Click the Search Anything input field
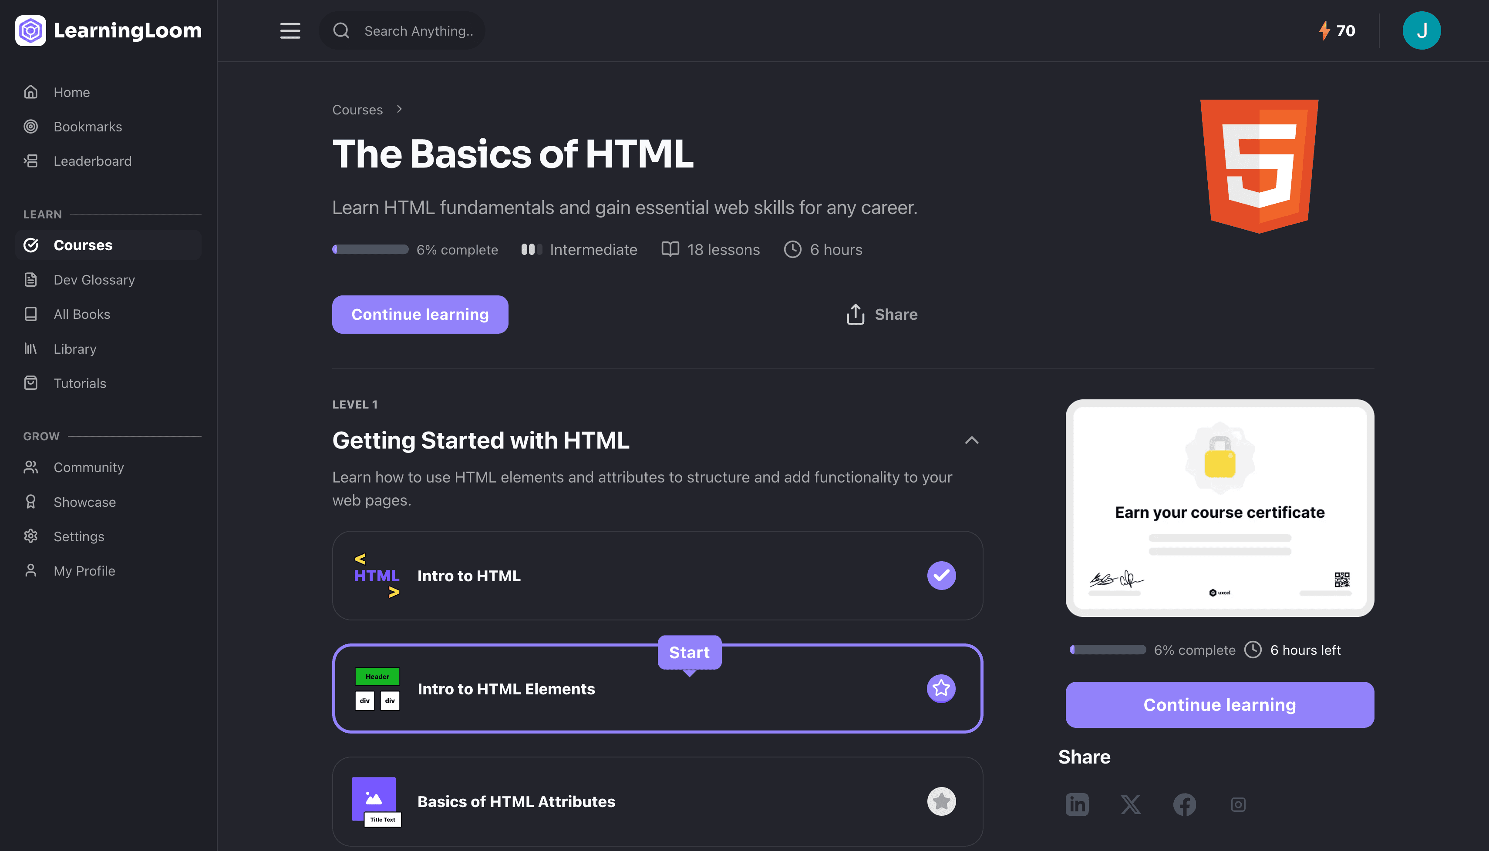1489x851 pixels. point(418,30)
